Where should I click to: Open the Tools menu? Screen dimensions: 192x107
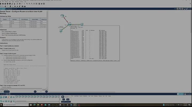point(13,2)
